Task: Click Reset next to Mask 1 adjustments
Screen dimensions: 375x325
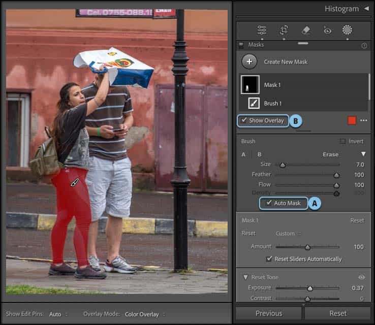Action: click(357, 220)
